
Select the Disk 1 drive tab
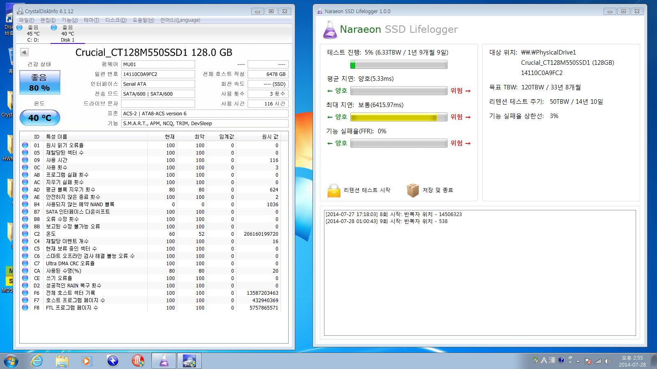[67, 34]
